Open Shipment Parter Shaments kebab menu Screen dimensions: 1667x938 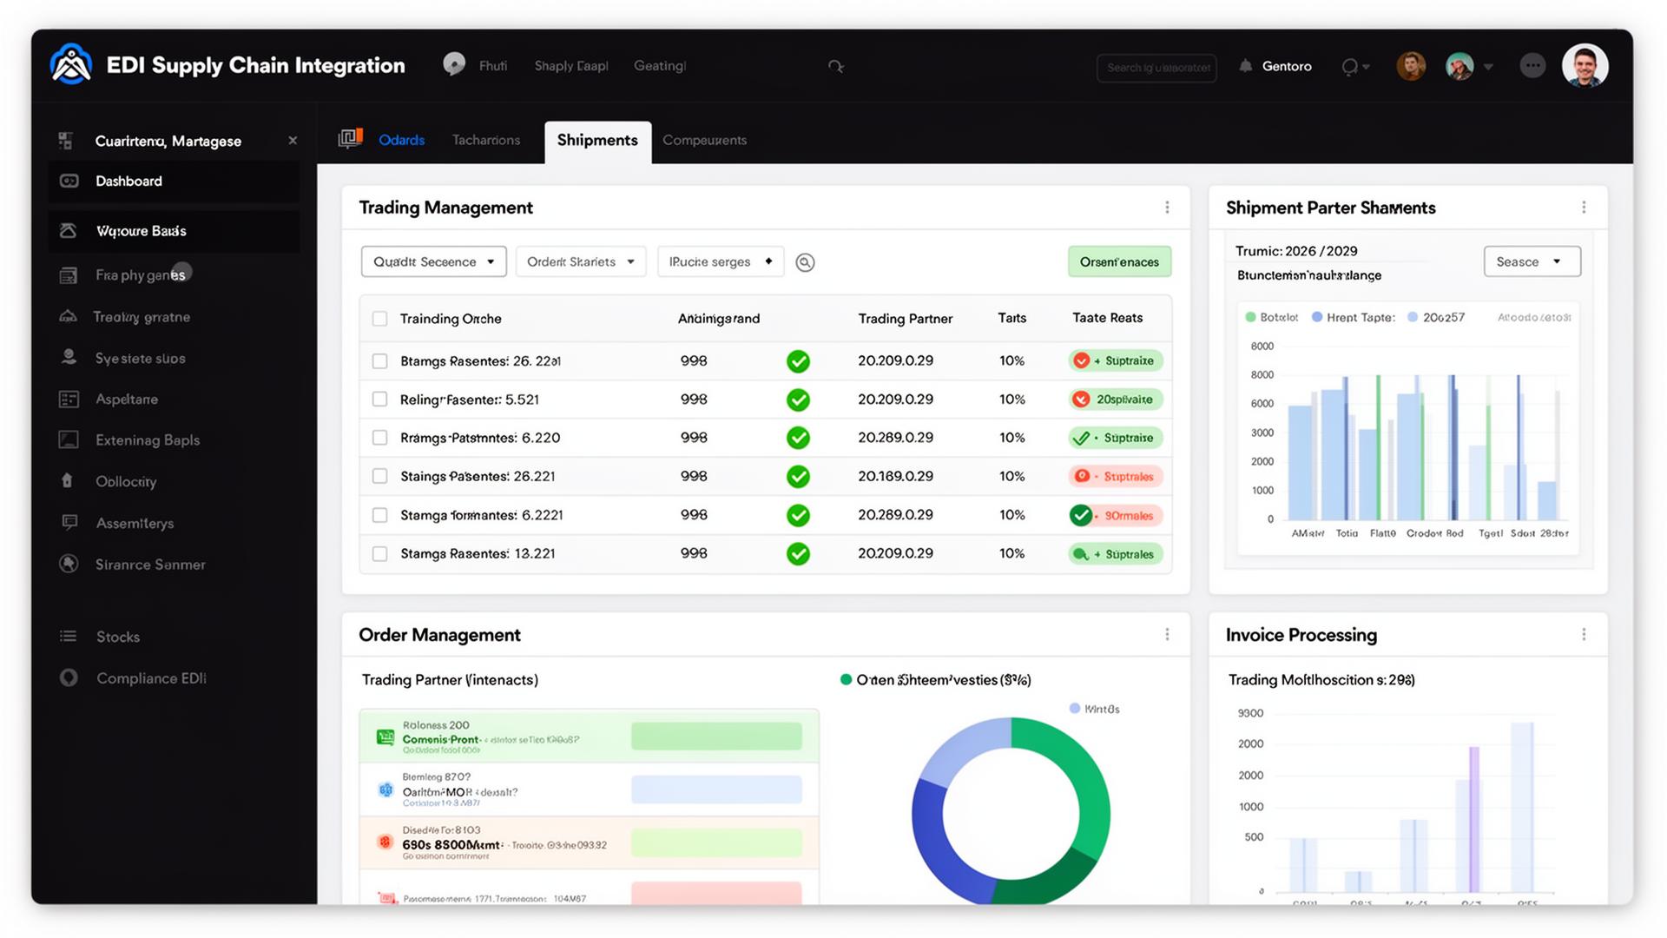tap(1584, 208)
